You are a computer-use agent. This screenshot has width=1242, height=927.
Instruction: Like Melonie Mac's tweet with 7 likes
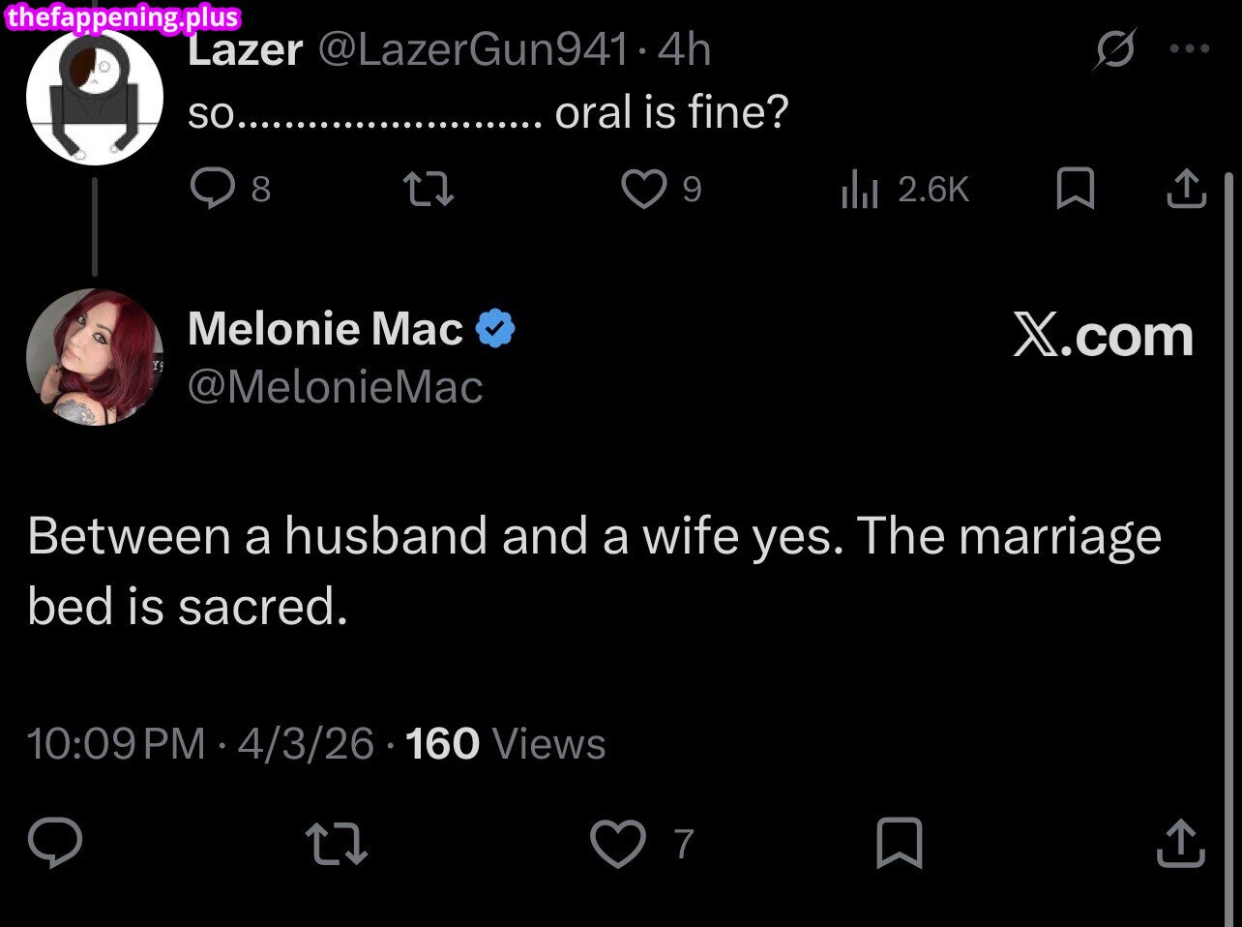619,843
